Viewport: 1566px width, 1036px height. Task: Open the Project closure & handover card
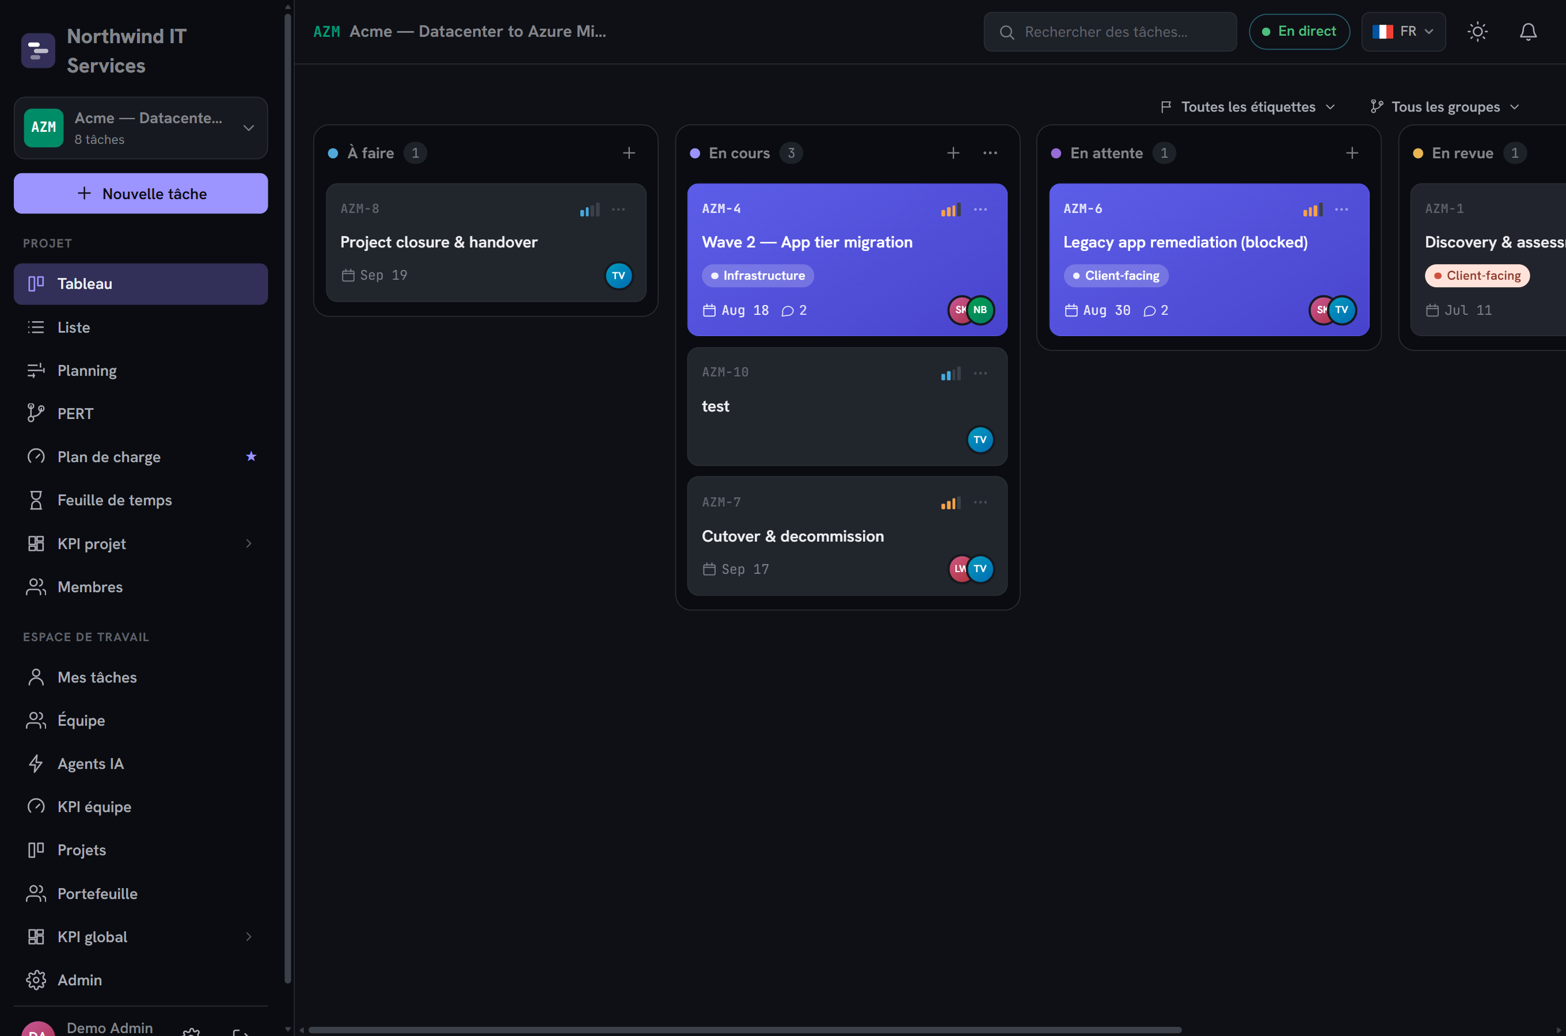click(486, 242)
